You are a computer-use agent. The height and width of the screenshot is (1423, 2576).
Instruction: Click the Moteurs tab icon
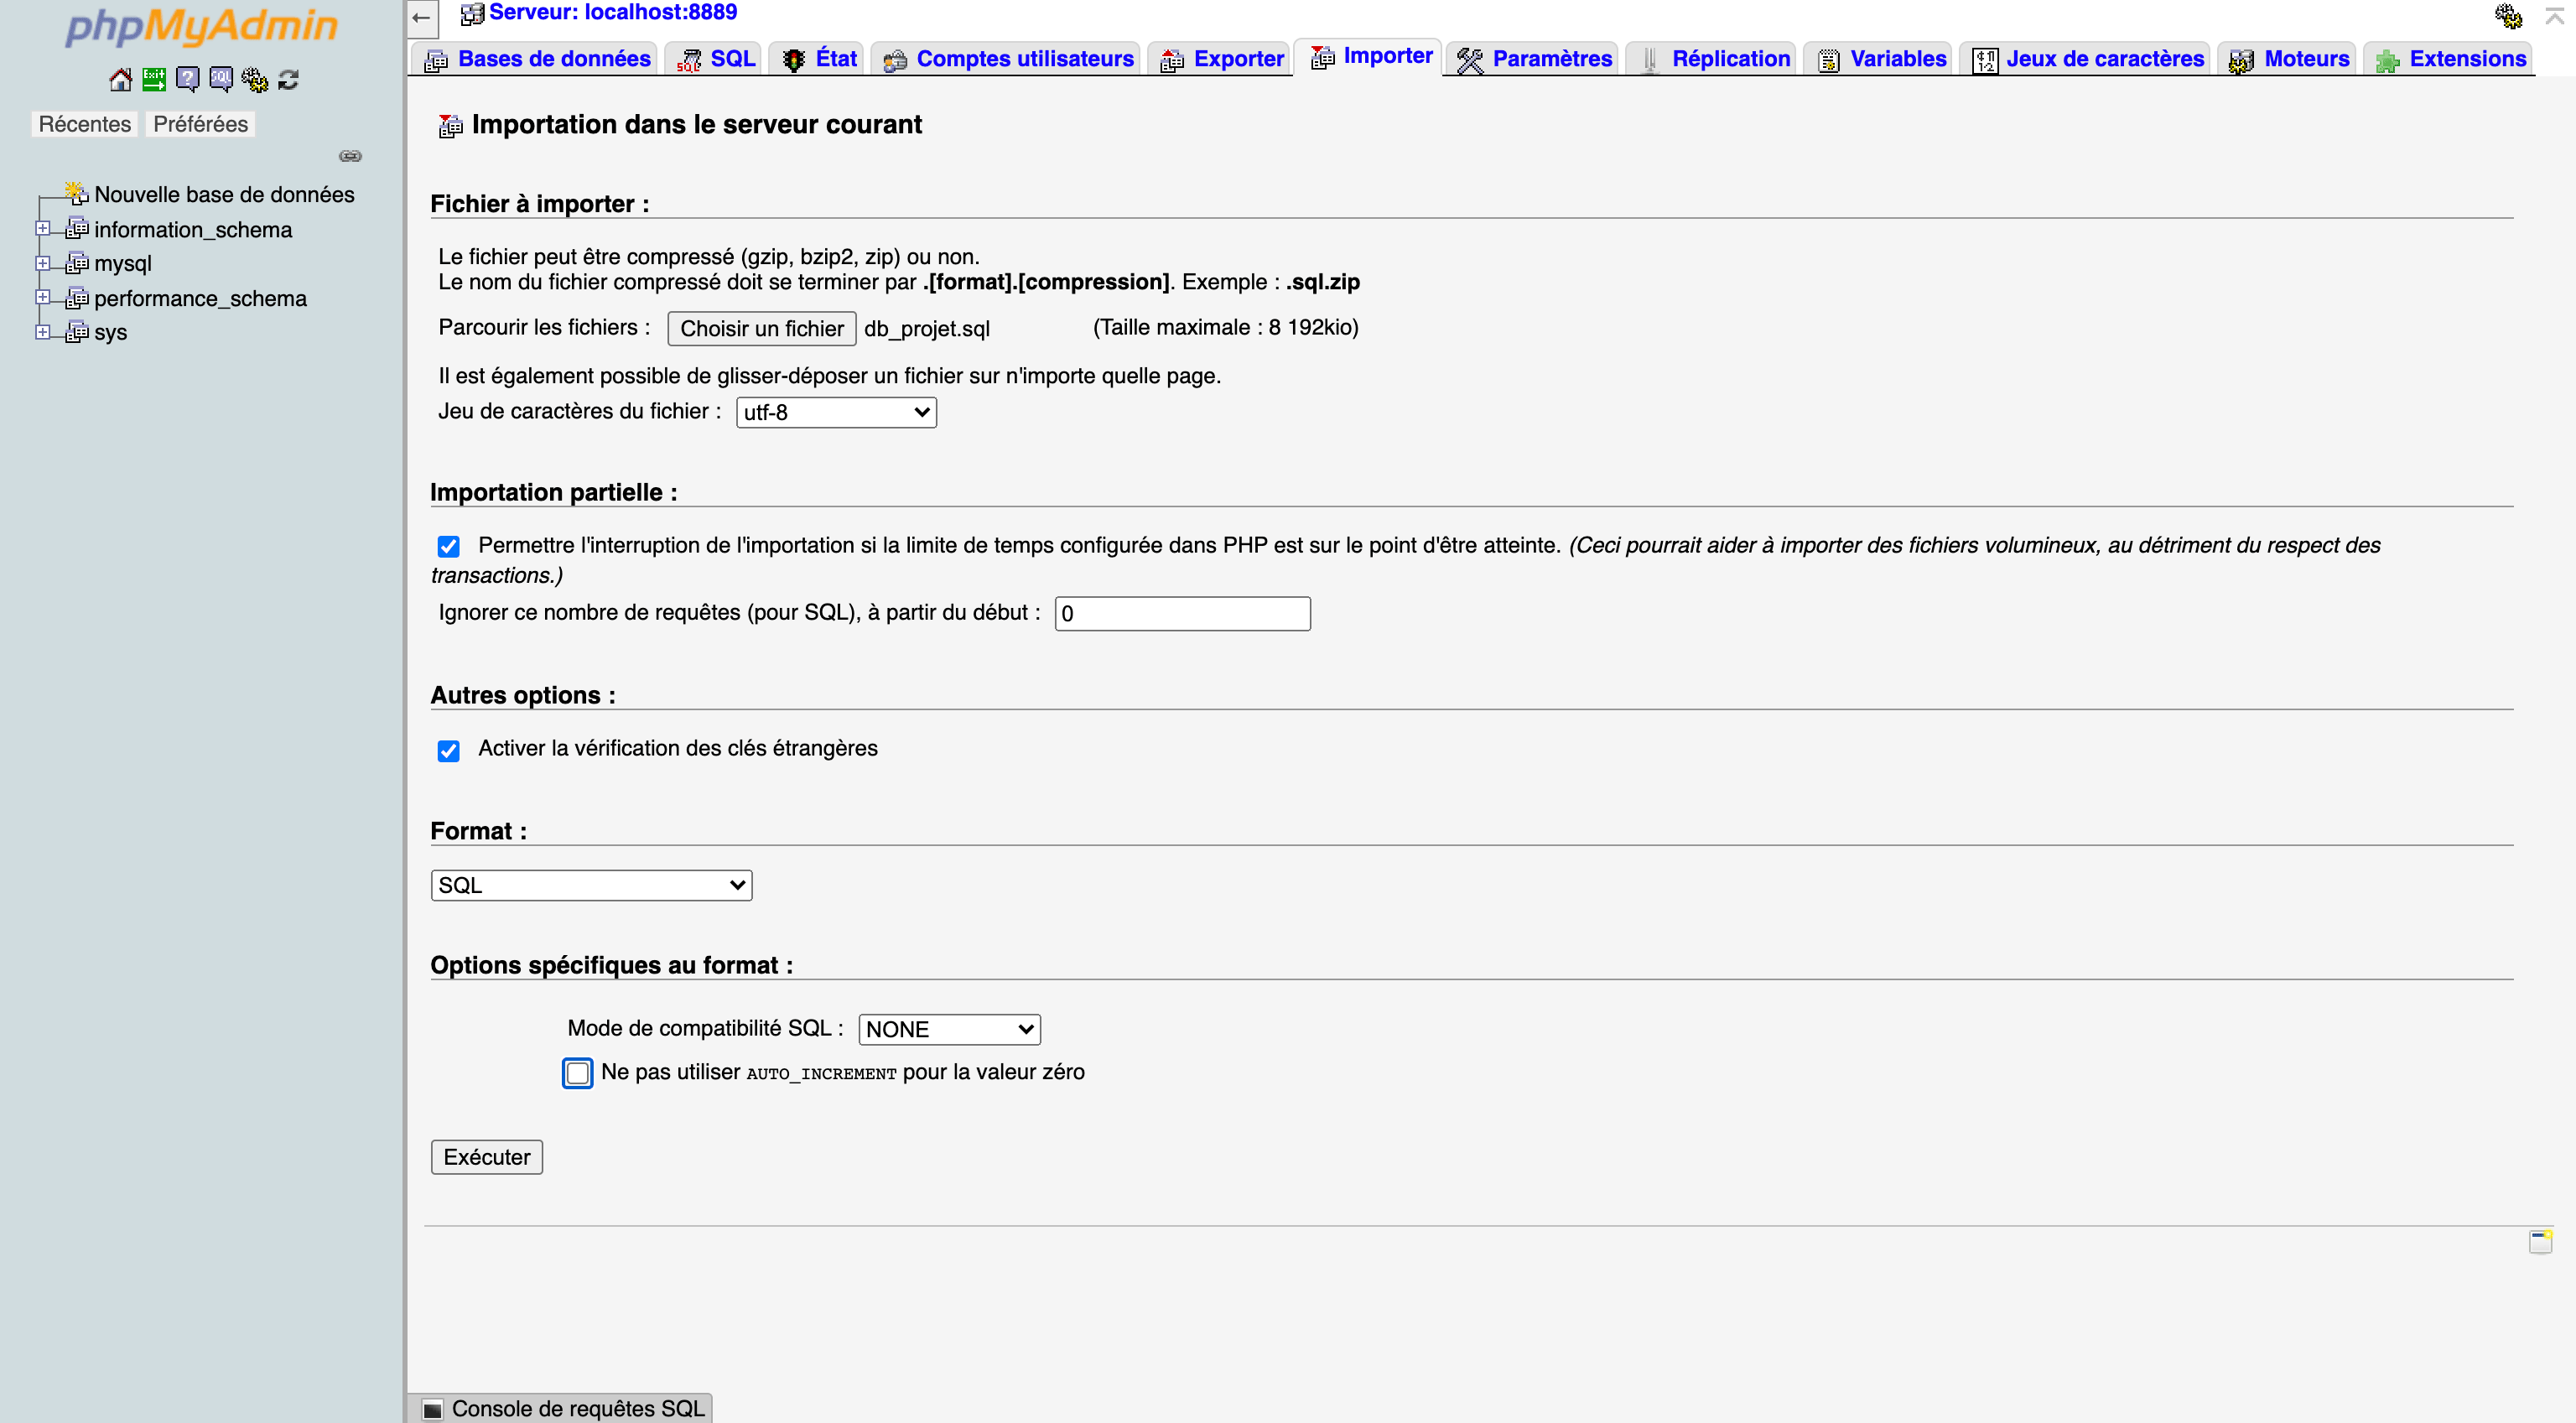(x=2241, y=60)
